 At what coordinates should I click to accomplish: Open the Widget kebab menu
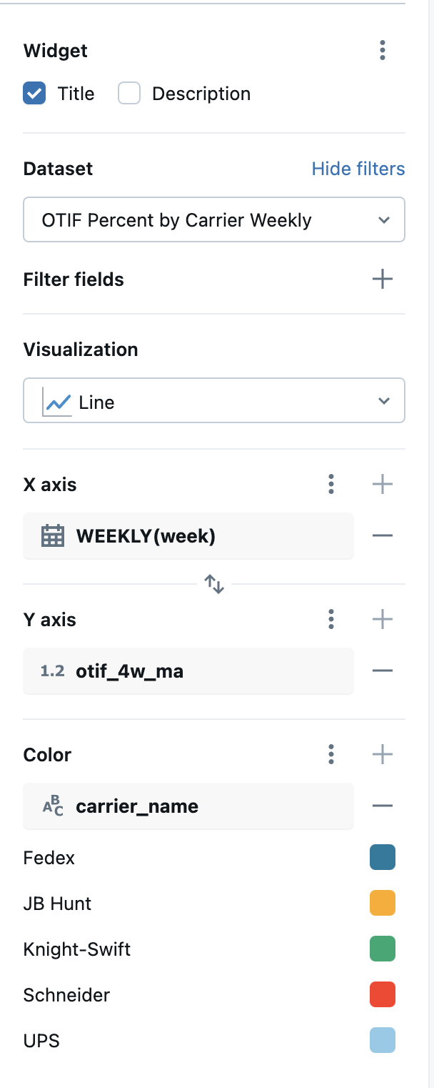click(383, 50)
